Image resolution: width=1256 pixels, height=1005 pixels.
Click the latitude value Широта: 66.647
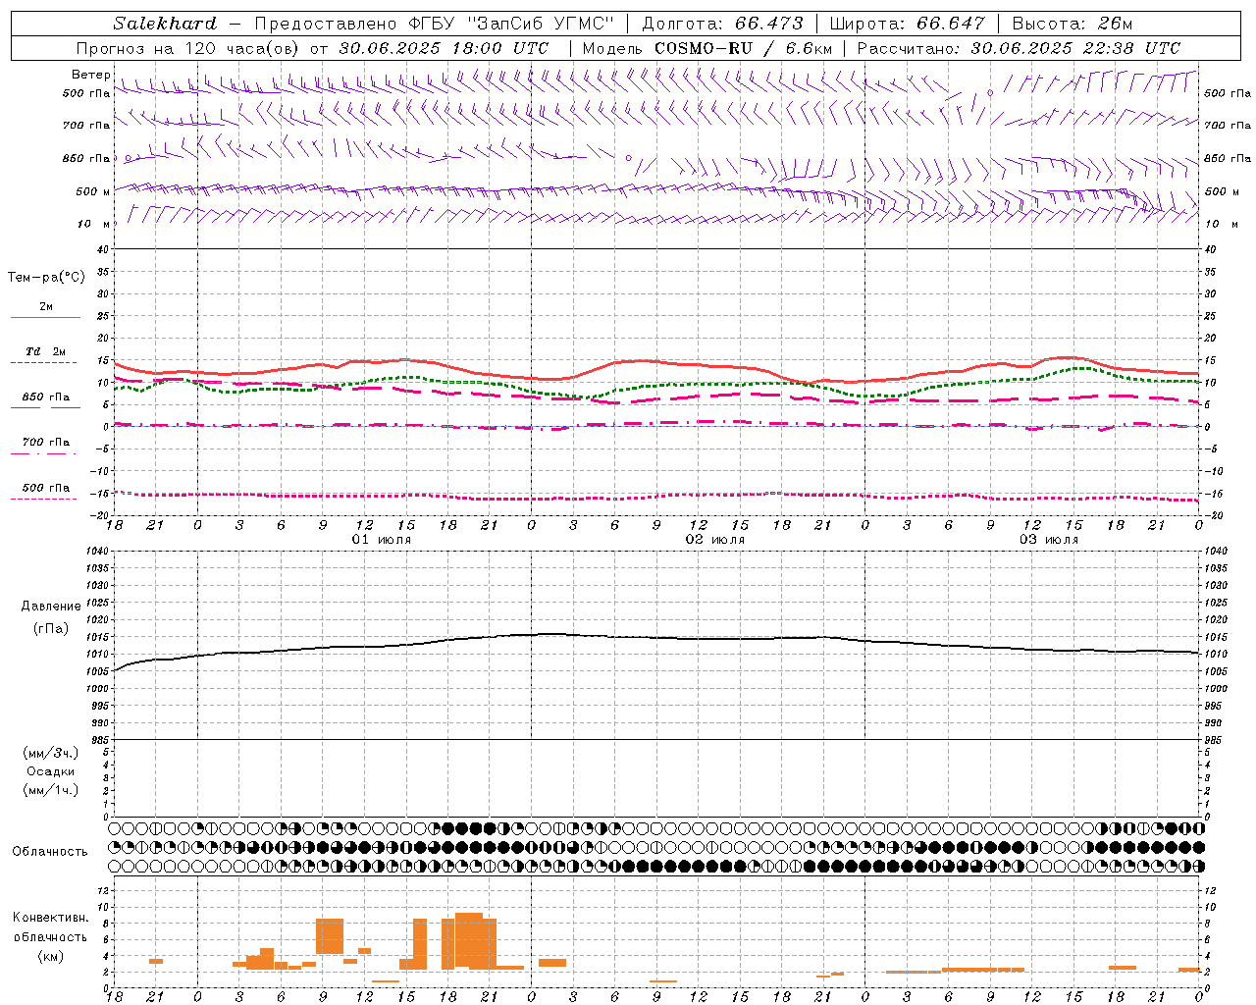click(906, 24)
